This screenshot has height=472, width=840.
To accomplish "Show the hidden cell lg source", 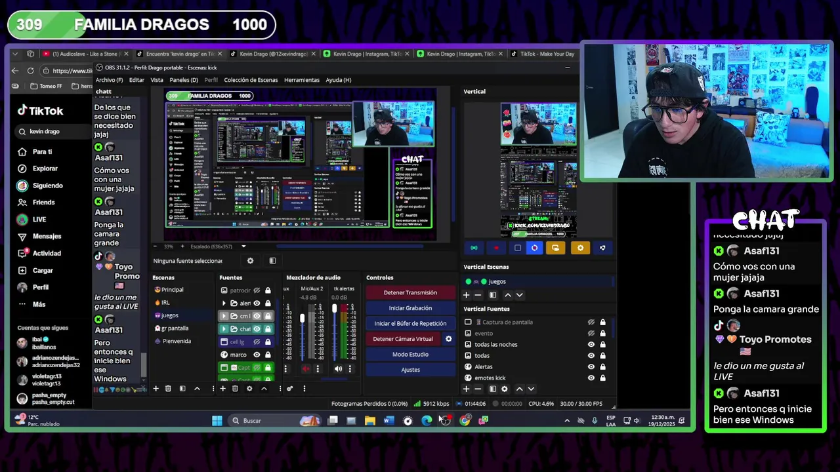I will (x=257, y=342).
